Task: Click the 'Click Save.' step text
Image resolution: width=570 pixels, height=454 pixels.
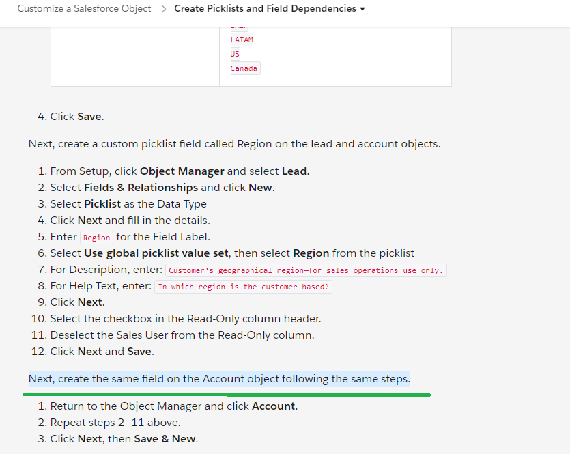Action: point(77,117)
